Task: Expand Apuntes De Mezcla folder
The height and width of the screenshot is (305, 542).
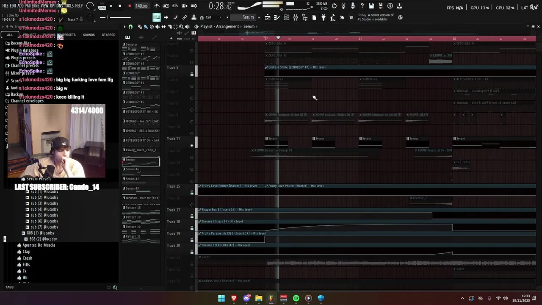Action: pyautogui.click(x=39, y=245)
